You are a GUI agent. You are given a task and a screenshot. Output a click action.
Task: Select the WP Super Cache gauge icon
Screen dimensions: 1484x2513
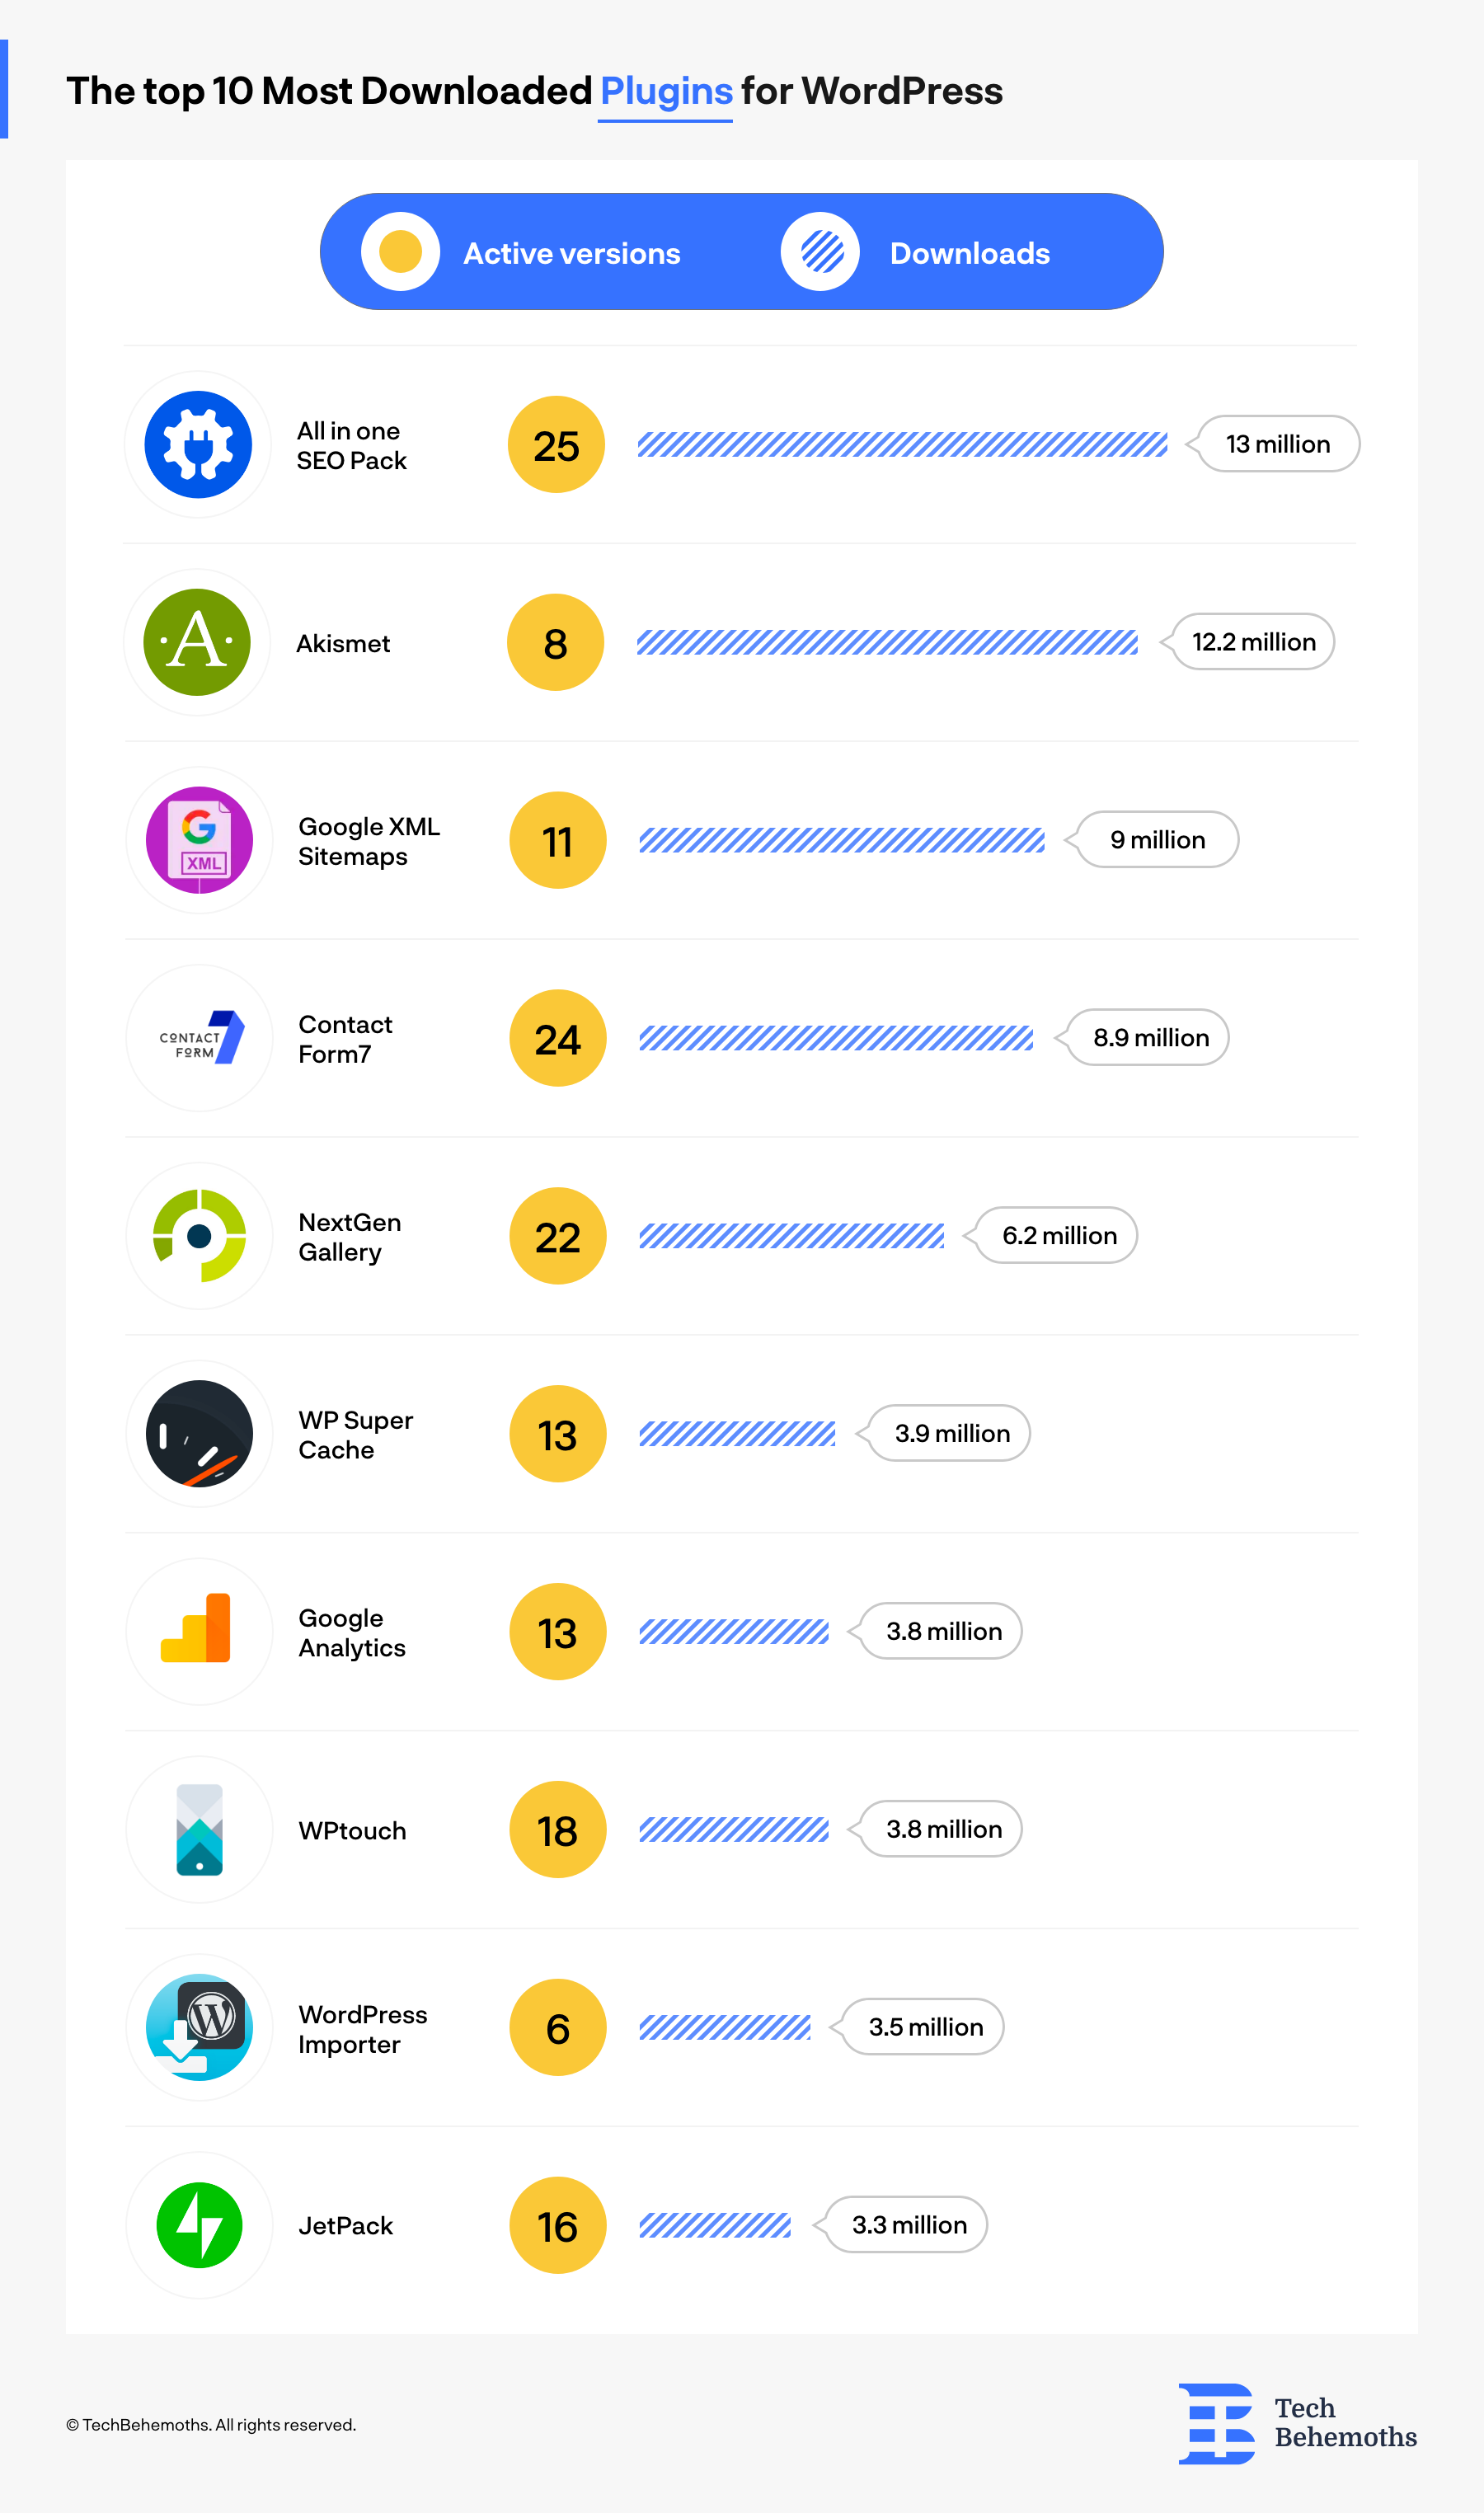tap(199, 1434)
